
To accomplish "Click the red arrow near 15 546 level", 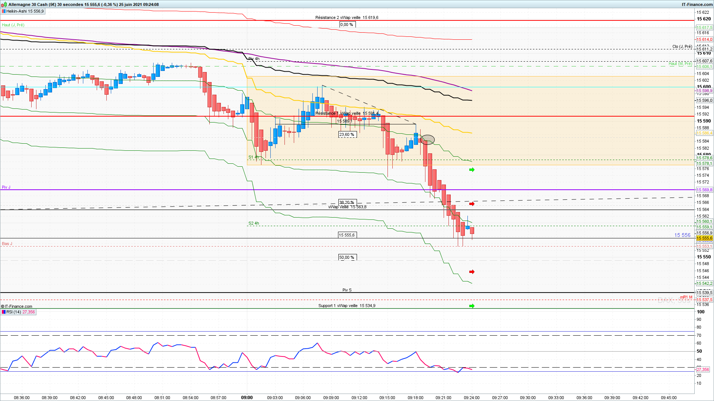I will (x=472, y=272).
